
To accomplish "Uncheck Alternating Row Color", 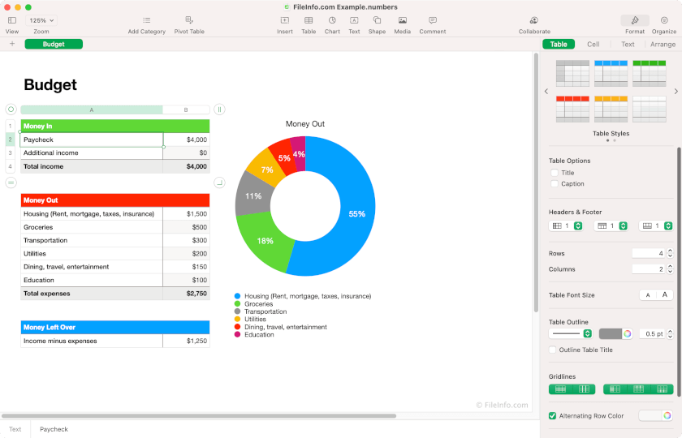I will (x=553, y=416).
